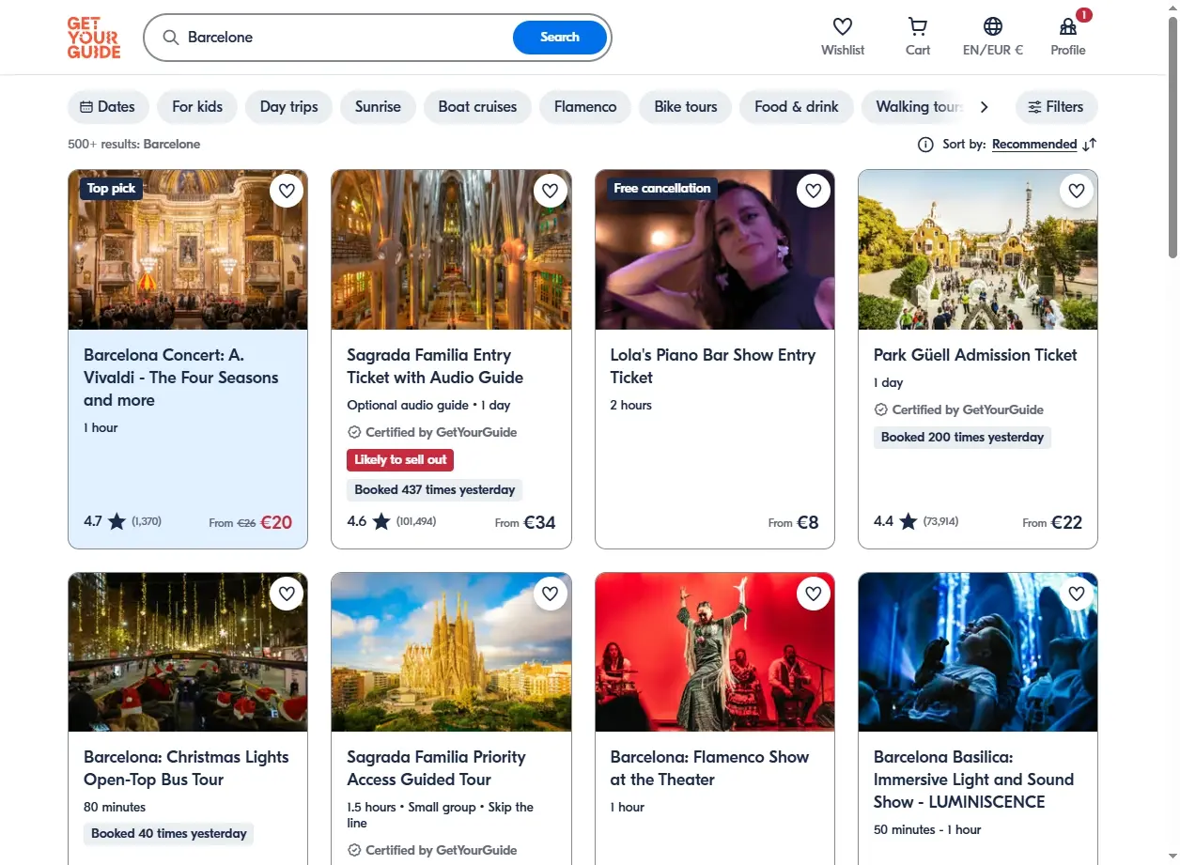Click 'Booked 40 times yesterday' label

coord(169,834)
